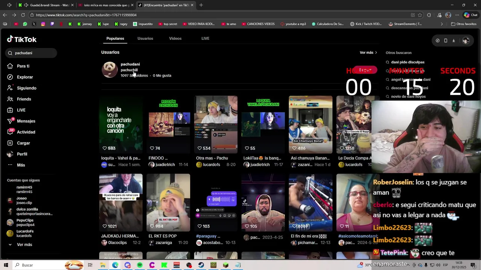Open a new browser tab

click(201, 5)
